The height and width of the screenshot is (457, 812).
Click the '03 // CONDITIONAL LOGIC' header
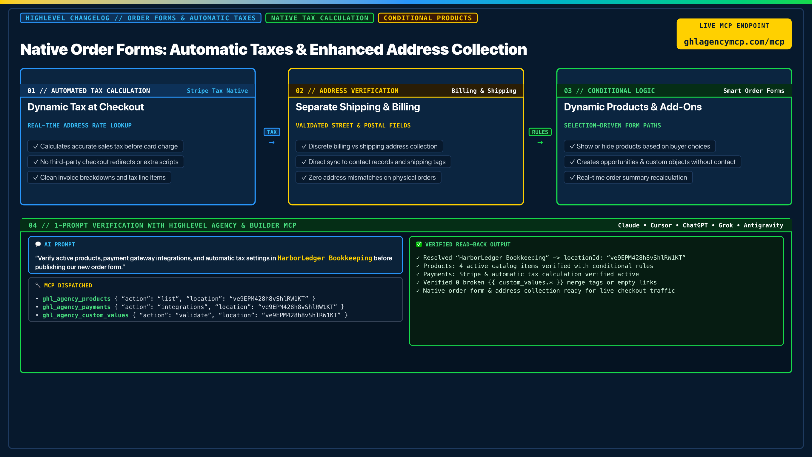[609, 91]
